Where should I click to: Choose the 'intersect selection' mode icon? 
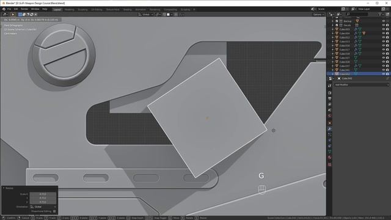click(35, 15)
